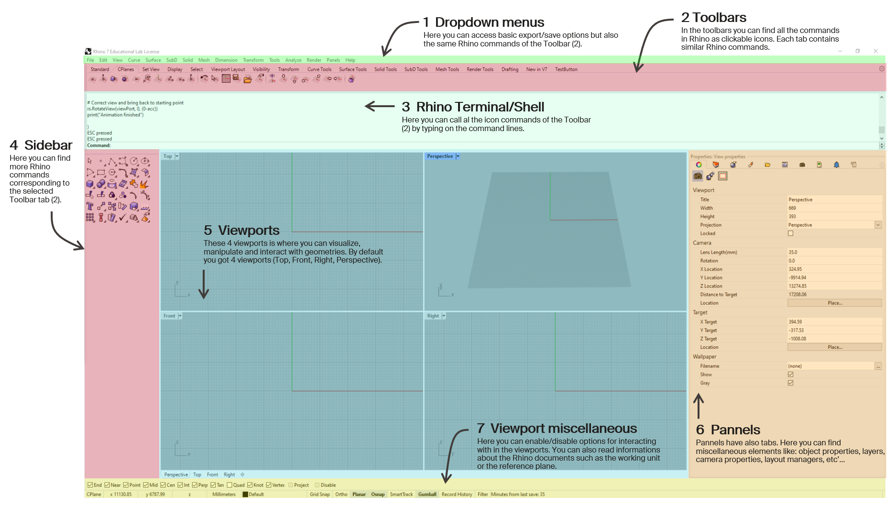Screen dimensions: 896x508
Task: Disable the End object snap checkbox
Action: click(x=90, y=485)
